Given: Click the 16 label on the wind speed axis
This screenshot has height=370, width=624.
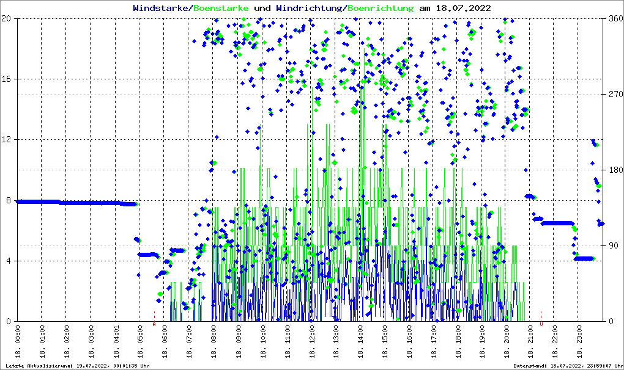Looking at the screenshot, I should pyautogui.click(x=7, y=79).
